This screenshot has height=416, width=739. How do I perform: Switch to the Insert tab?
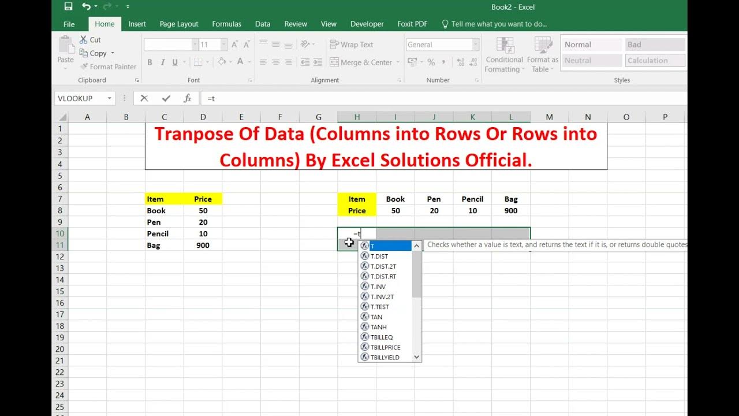coord(137,24)
